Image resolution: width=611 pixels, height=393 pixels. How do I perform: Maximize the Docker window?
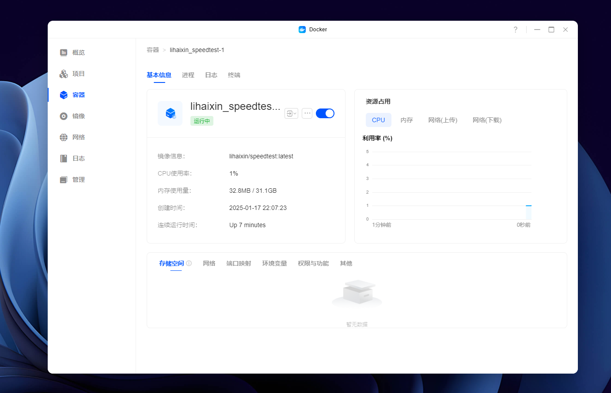coord(551,30)
